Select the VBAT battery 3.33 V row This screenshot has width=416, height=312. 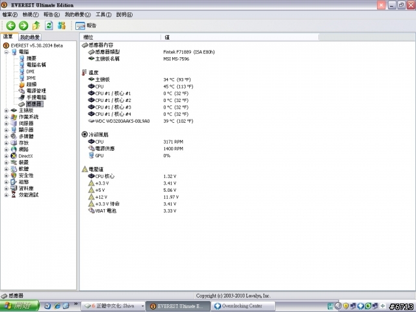pyautogui.click(x=132, y=211)
